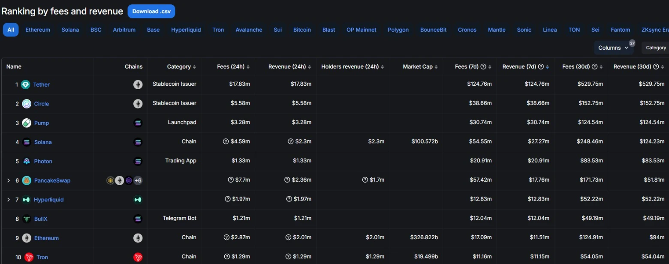Filter by Ethereum chain tab
The height and width of the screenshot is (264, 669).
38,30
